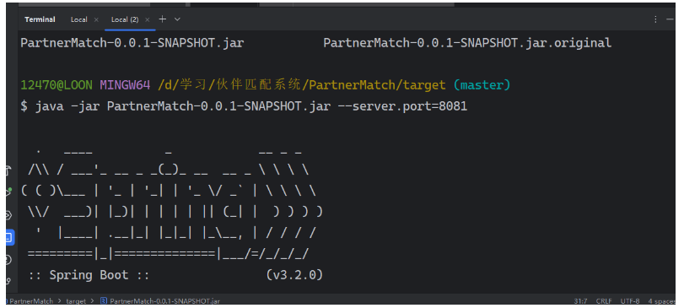
Task: Change the UTF-8 file encoding
Action: coord(629,301)
